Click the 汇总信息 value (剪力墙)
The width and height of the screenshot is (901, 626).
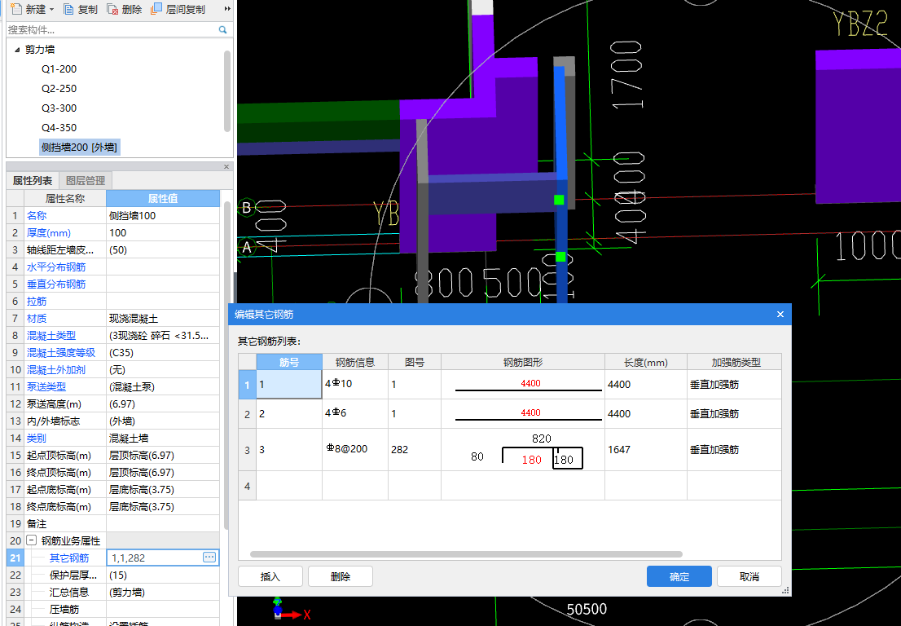(x=163, y=592)
